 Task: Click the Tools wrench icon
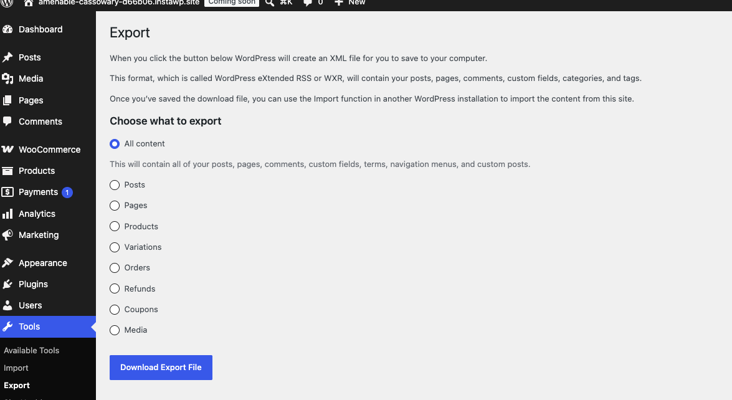coord(7,326)
